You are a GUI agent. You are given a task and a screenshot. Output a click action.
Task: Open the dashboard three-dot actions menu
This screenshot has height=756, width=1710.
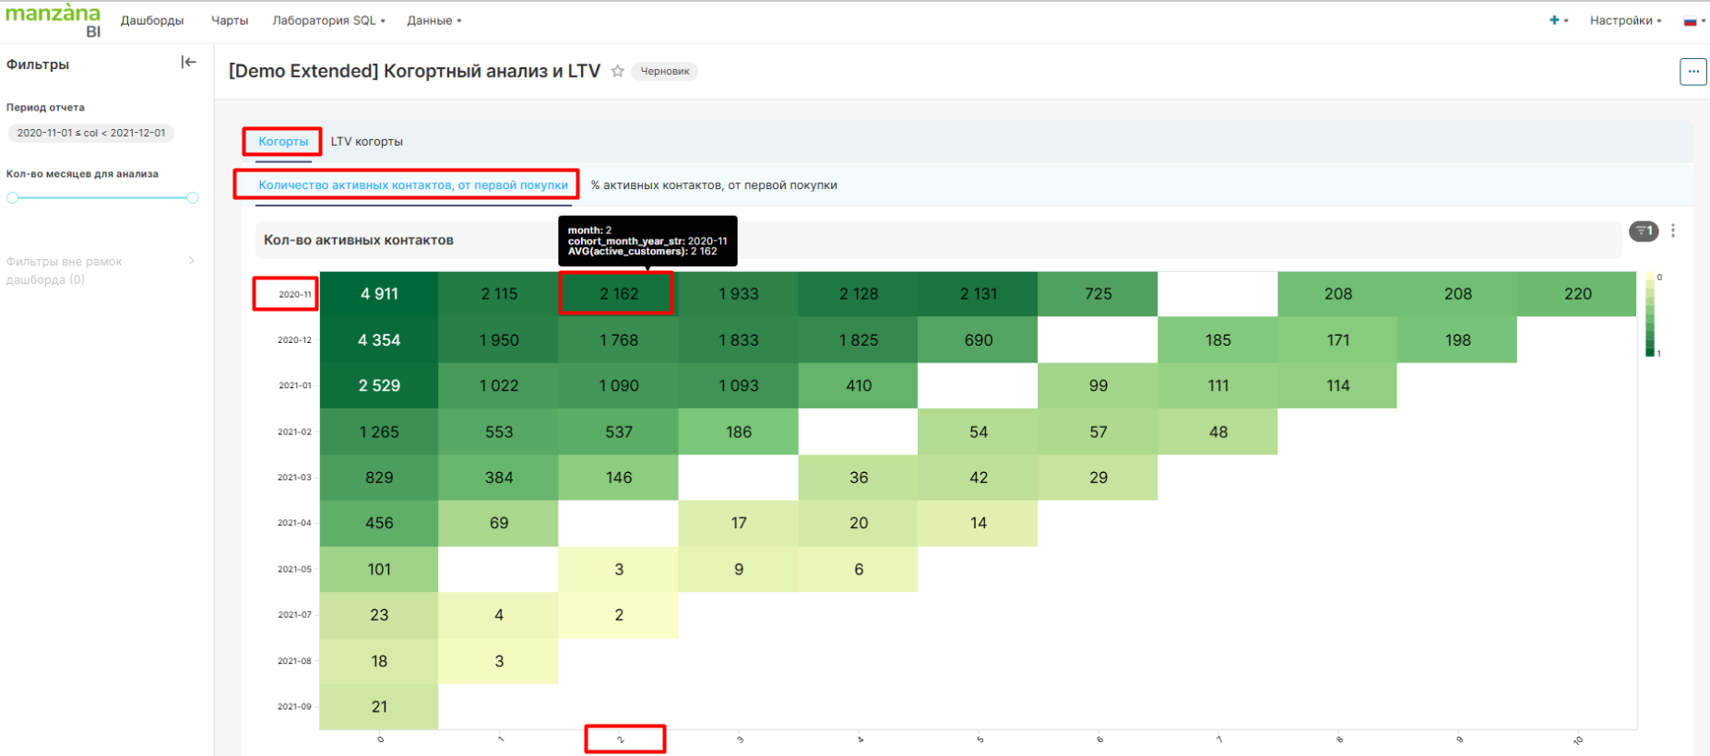pos(1692,72)
